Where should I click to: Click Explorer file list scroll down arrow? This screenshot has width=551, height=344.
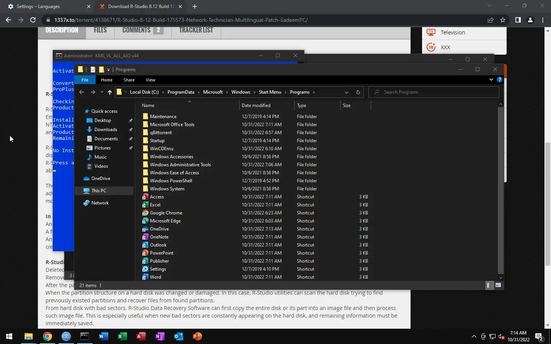pos(500,278)
